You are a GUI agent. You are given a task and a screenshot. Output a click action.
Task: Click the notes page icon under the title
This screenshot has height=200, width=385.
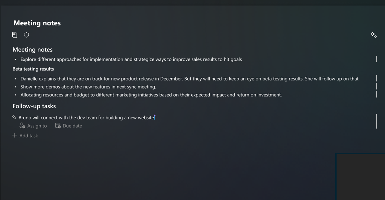pyautogui.click(x=15, y=35)
